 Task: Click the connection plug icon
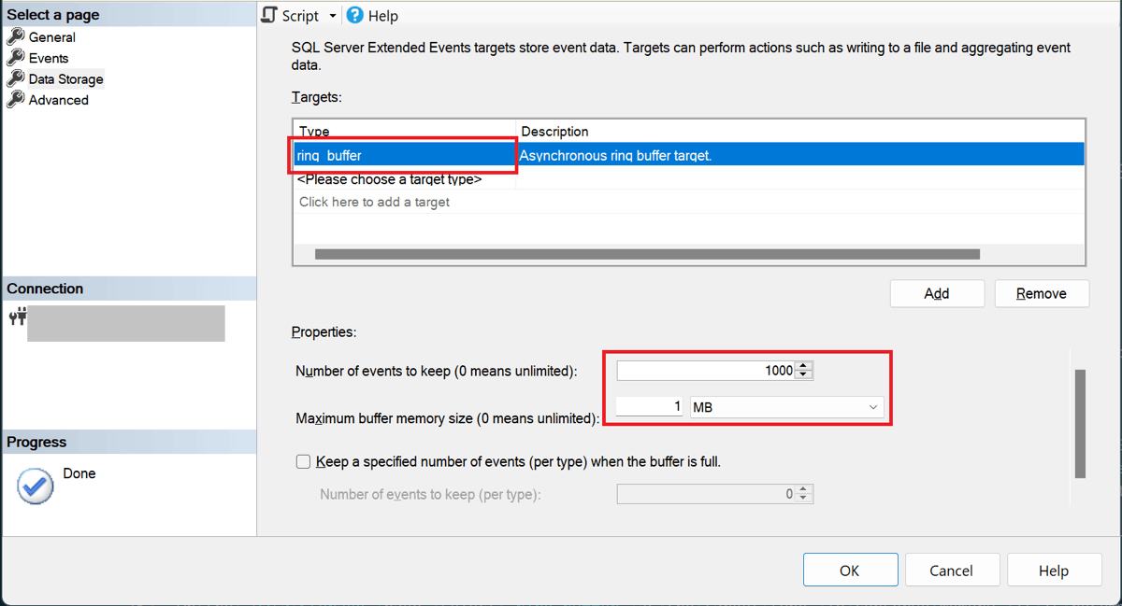pyautogui.click(x=17, y=317)
